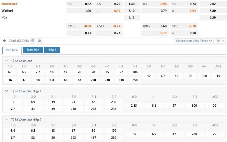Screen dimensions: 227x142
Task: Pick full-time AOS odds 15
Action: click(218, 76)
